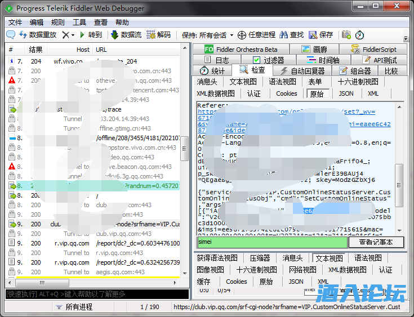The width and height of the screenshot is (414, 317).
Task: Click the stopwatch timer toolbar icon
Action: point(359,35)
